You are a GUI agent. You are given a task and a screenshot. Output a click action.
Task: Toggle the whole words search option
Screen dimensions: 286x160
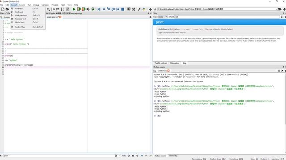(146, 156)
